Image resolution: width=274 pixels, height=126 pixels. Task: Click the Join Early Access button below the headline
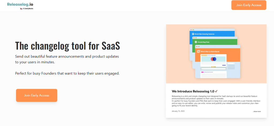(x=36, y=95)
